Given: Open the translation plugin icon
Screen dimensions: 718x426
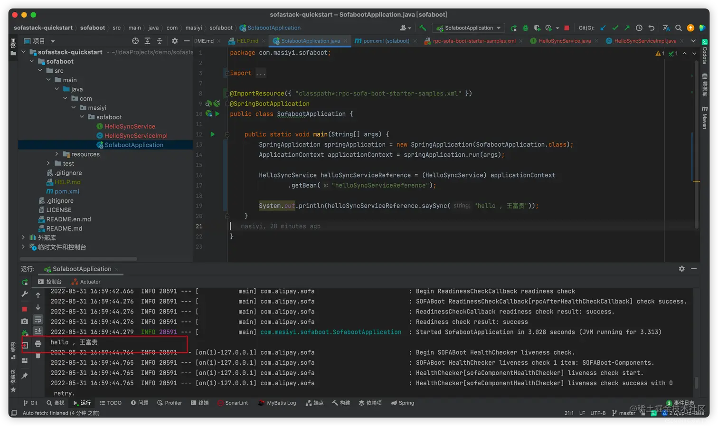Looking at the screenshot, I should click(666, 28).
